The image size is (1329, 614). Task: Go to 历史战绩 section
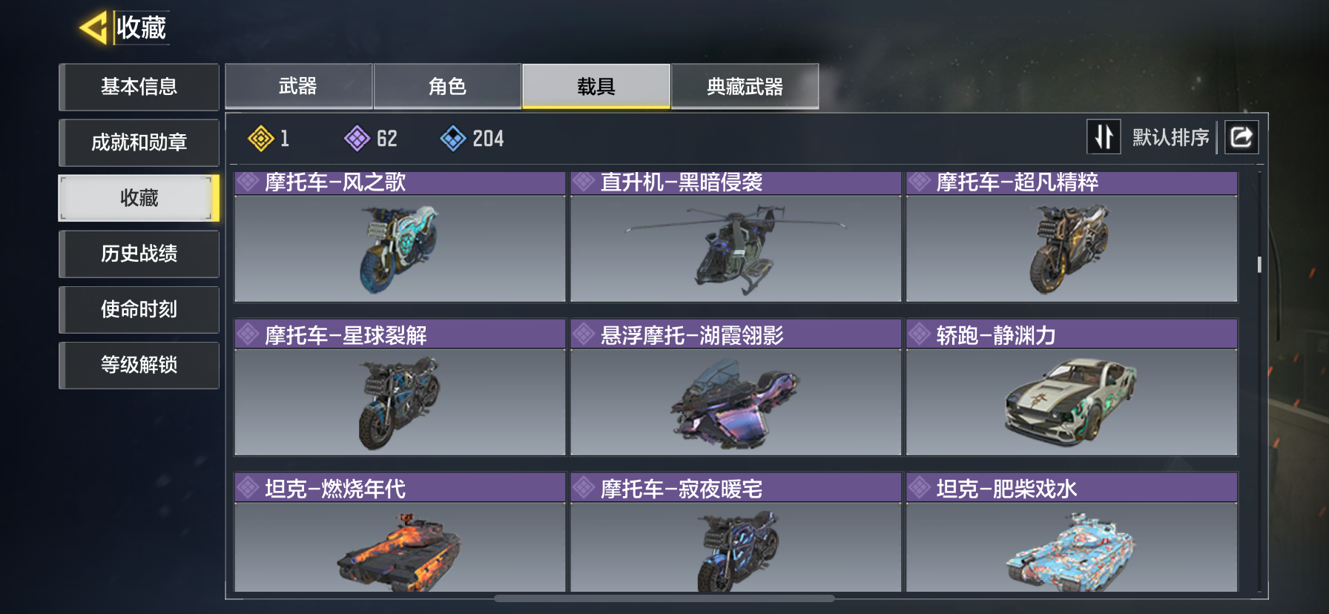pyautogui.click(x=139, y=254)
